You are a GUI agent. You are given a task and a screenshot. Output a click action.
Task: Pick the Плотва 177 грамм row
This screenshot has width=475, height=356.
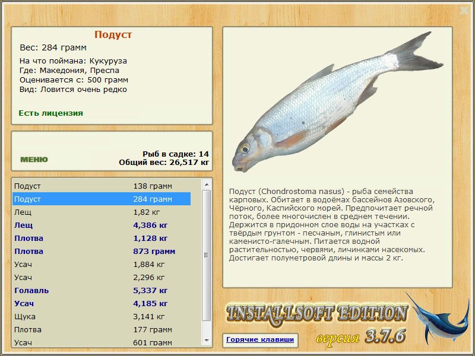[102, 330]
